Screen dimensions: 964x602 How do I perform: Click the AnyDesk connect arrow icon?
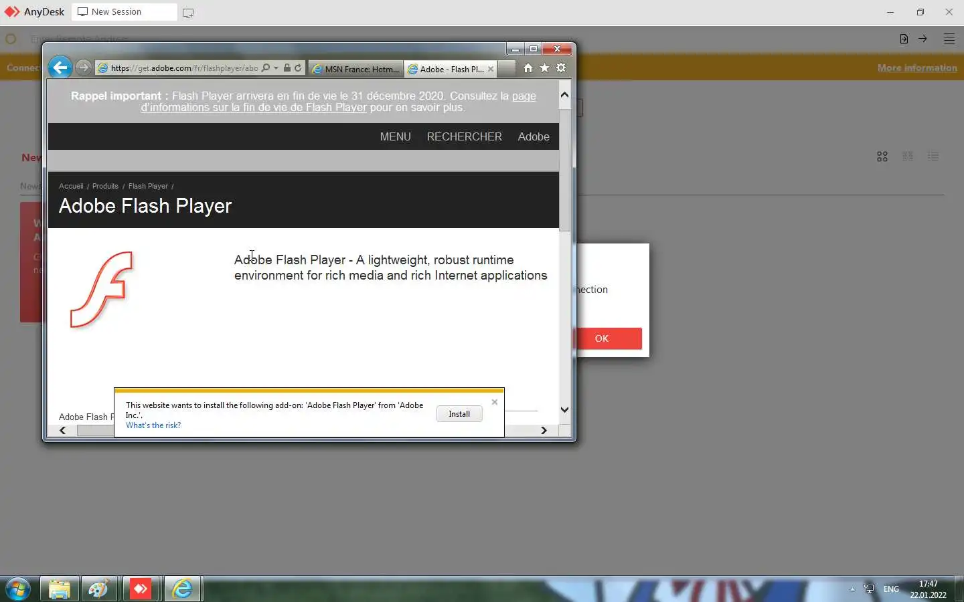[922, 39]
